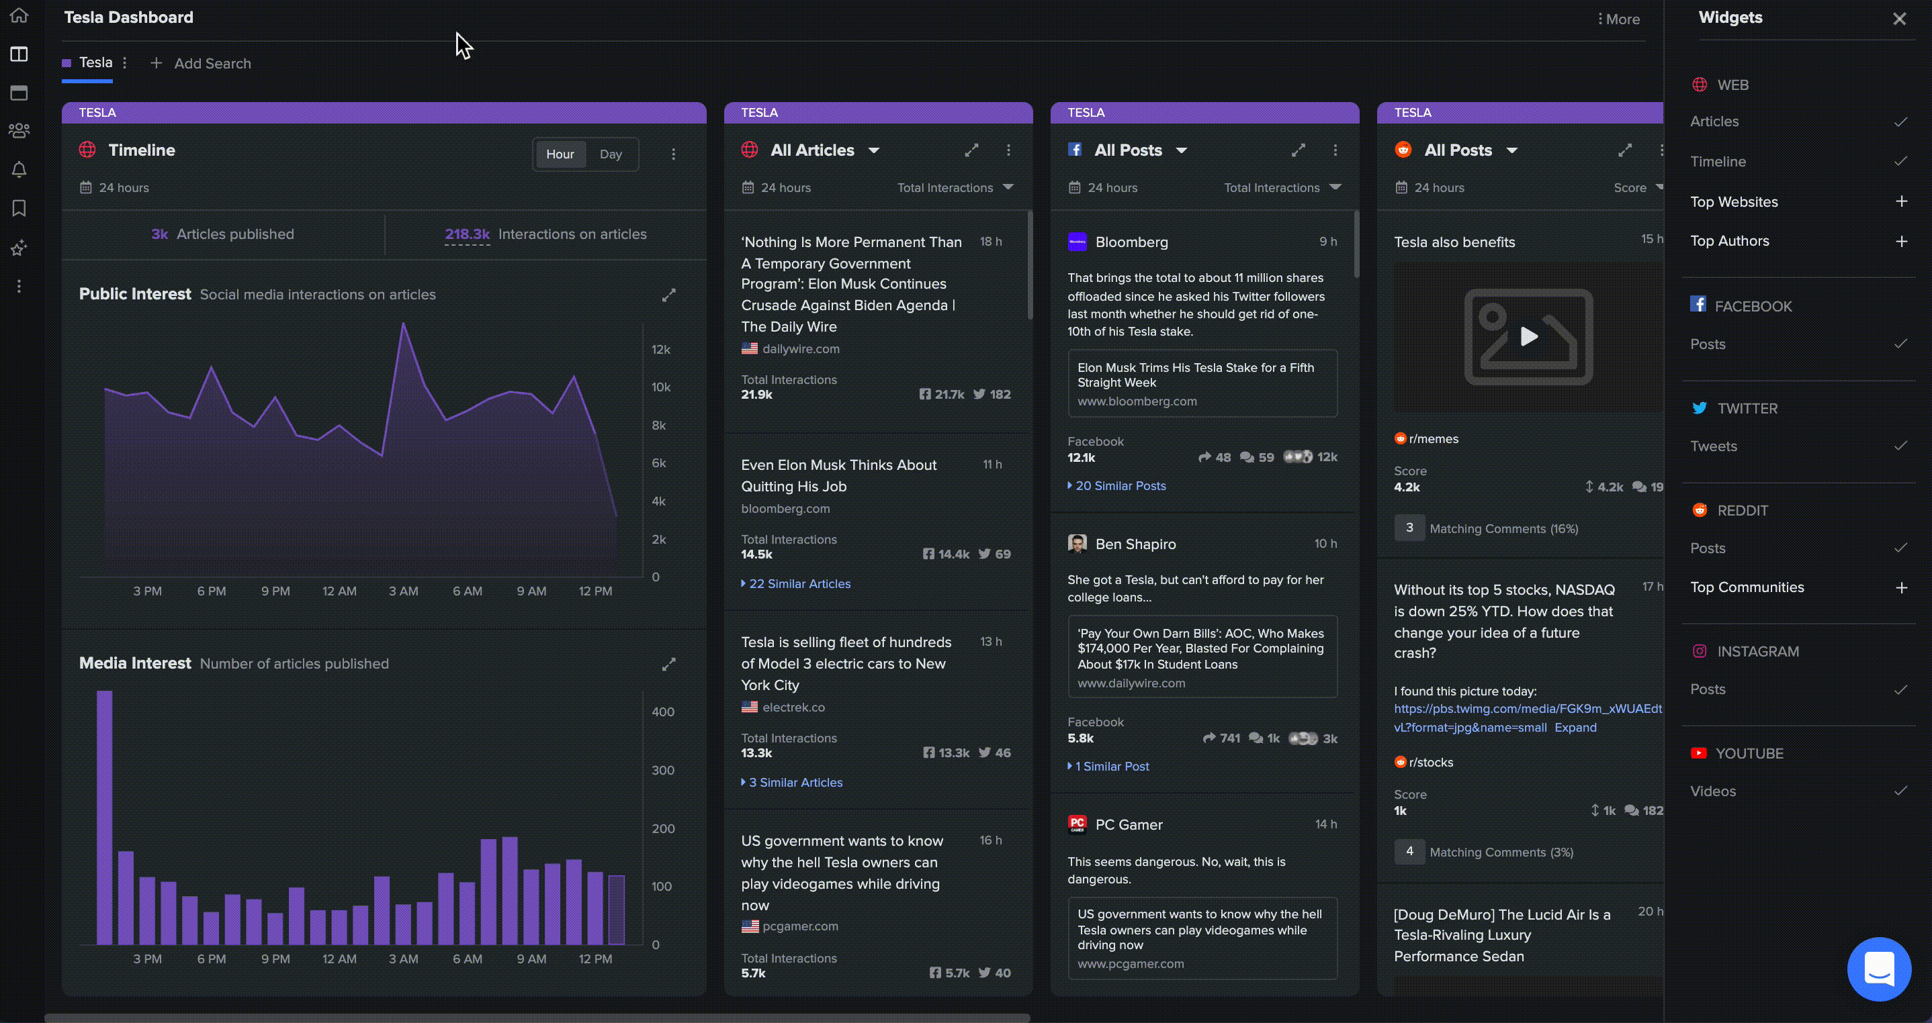Expand the Media Interest chart

[668, 664]
